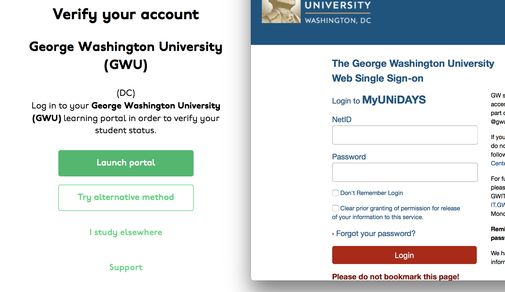Viewport: 505px width, 292px height.
Task: Focus the Password input field
Action: coord(405,172)
